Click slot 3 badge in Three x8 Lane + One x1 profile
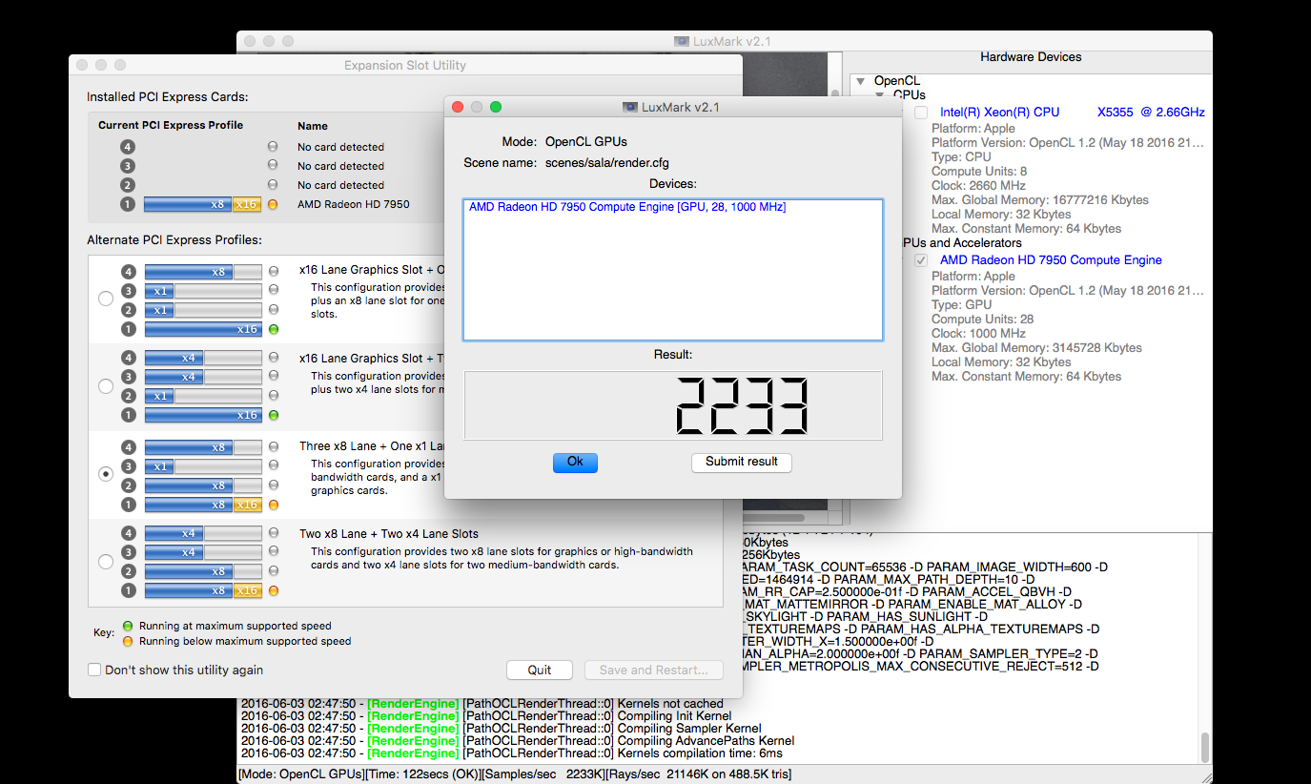This screenshot has width=1311, height=784. [130, 466]
